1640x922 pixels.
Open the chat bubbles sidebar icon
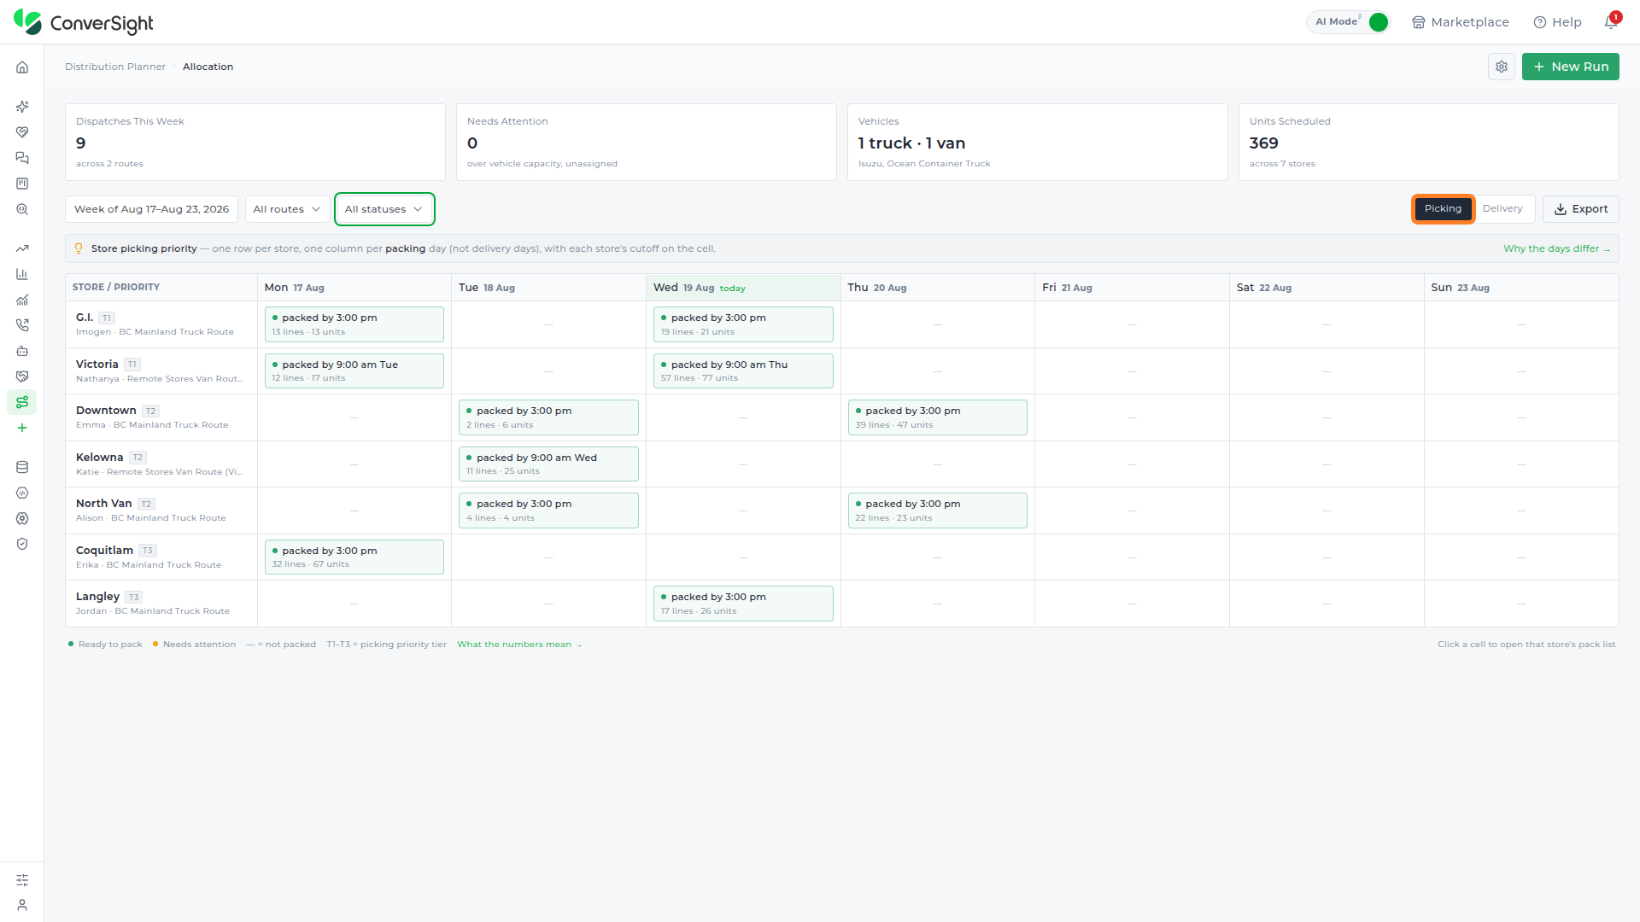tap(22, 158)
